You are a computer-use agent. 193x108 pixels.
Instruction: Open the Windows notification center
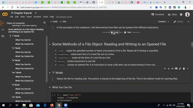(188, 105)
